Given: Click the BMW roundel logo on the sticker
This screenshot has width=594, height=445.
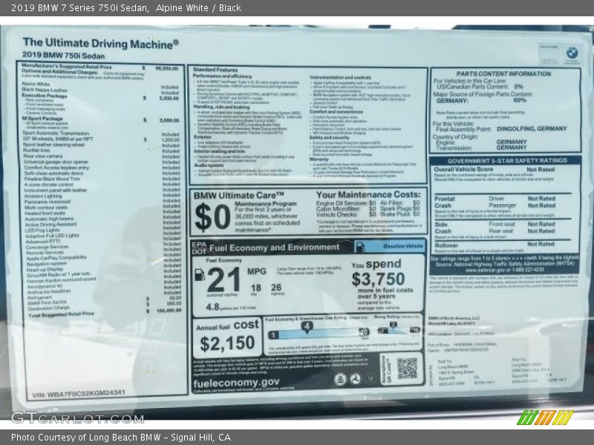Looking at the screenshot, I should tap(572, 53).
